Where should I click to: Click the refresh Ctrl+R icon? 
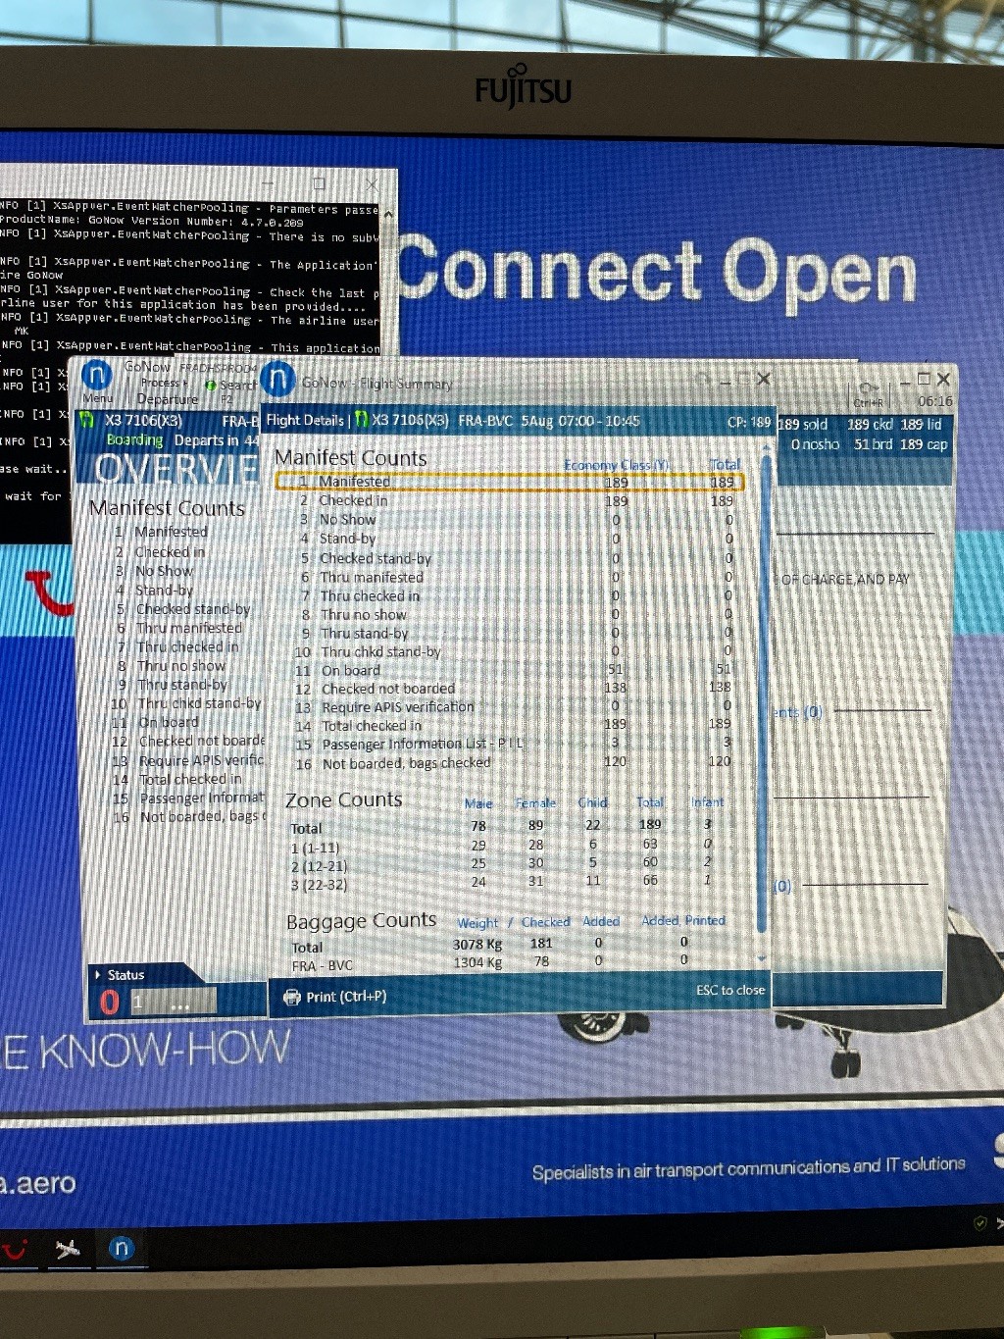[x=868, y=389]
